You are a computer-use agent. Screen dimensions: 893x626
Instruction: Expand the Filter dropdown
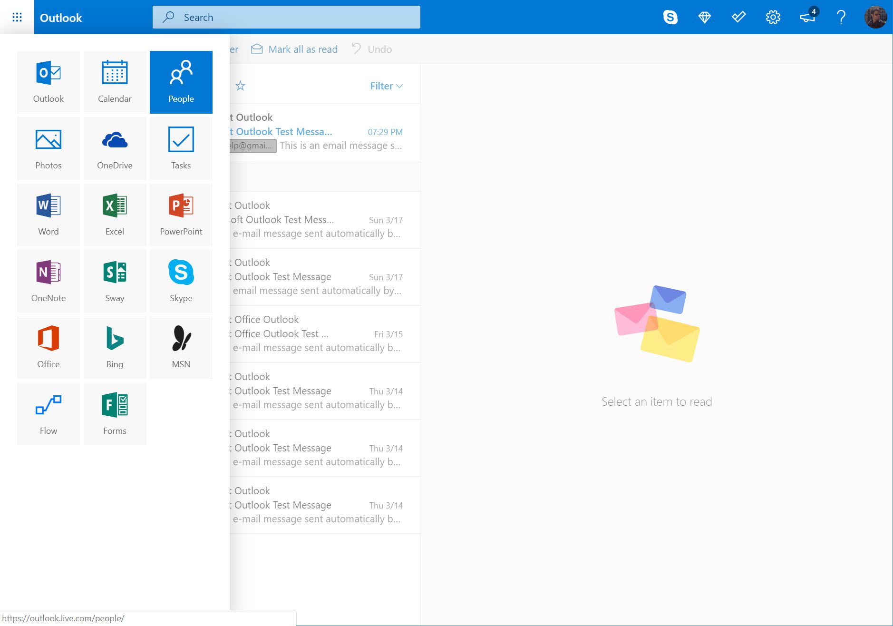tap(386, 86)
